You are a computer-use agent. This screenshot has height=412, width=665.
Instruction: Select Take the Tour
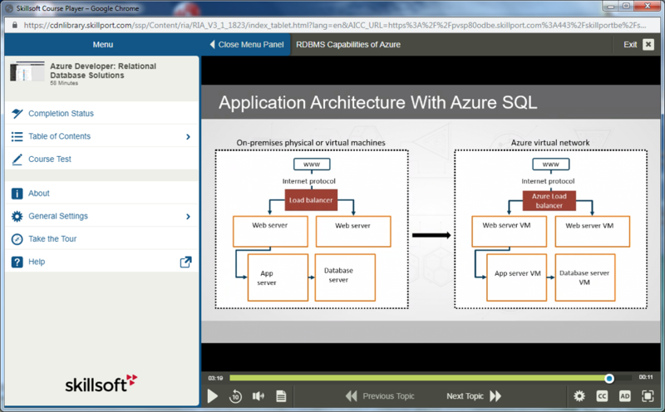[x=101, y=238]
